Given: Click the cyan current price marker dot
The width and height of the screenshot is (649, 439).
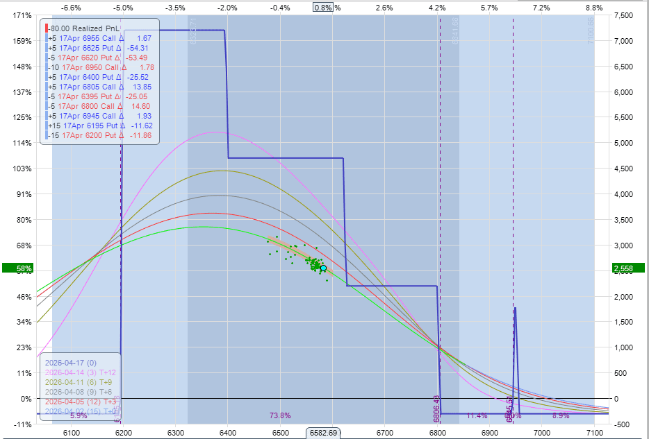Looking at the screenshot, I should click(323, 268).
